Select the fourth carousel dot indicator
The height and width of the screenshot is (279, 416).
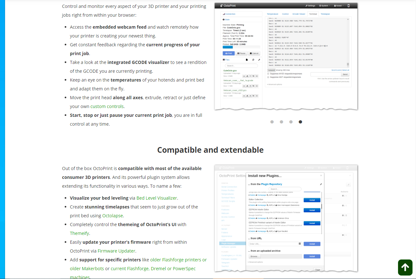pyautogui.click(x=300, y=122)
